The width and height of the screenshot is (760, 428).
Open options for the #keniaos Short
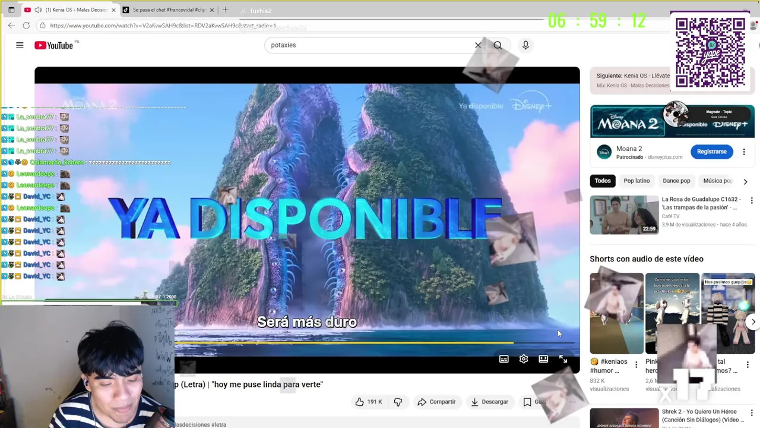(636, 364)
